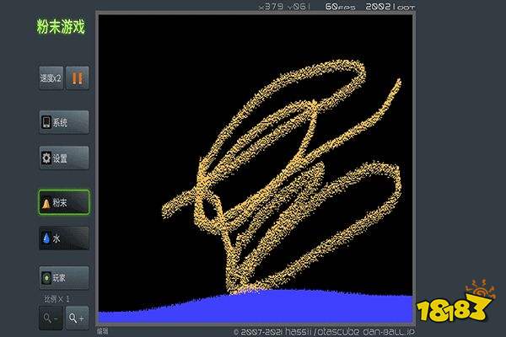Click the dot count readout at top
The height and width of the screenshot is (337, 506).
(x=396, y=7)
